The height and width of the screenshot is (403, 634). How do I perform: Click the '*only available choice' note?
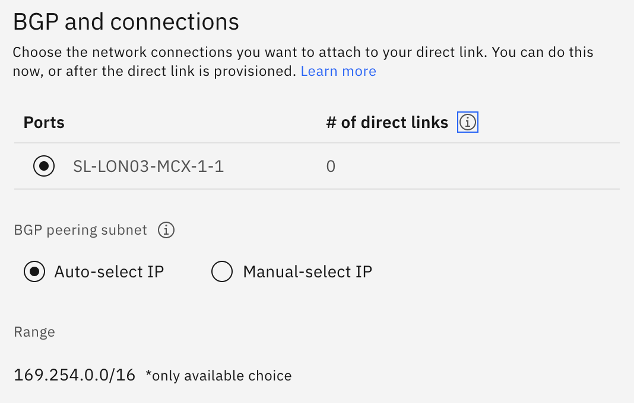click(218, 376)
